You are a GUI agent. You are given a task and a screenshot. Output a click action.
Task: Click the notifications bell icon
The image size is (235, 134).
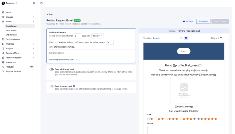34,3
